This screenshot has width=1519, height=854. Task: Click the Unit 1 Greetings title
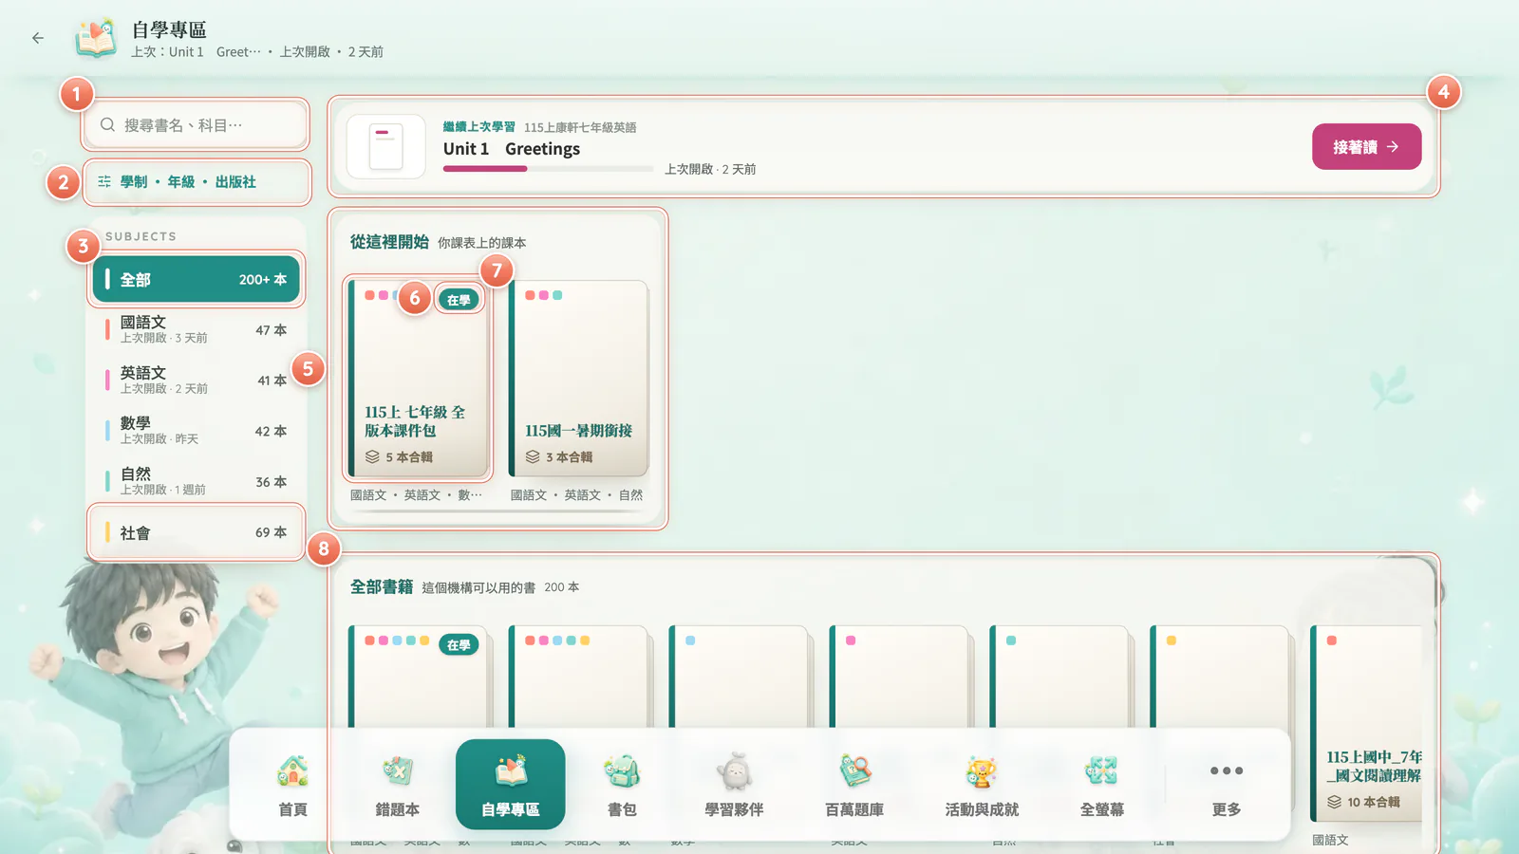pos(512,149)
